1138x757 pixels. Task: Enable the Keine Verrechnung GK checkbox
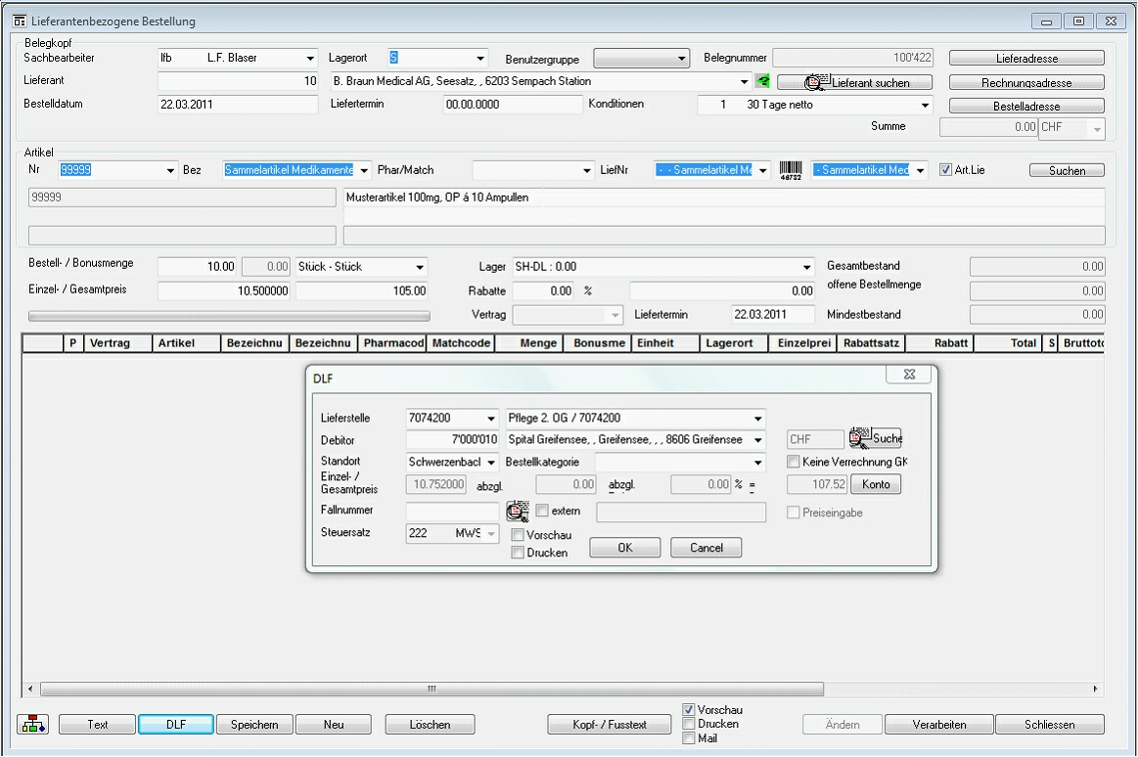click(x=794, y=462)
